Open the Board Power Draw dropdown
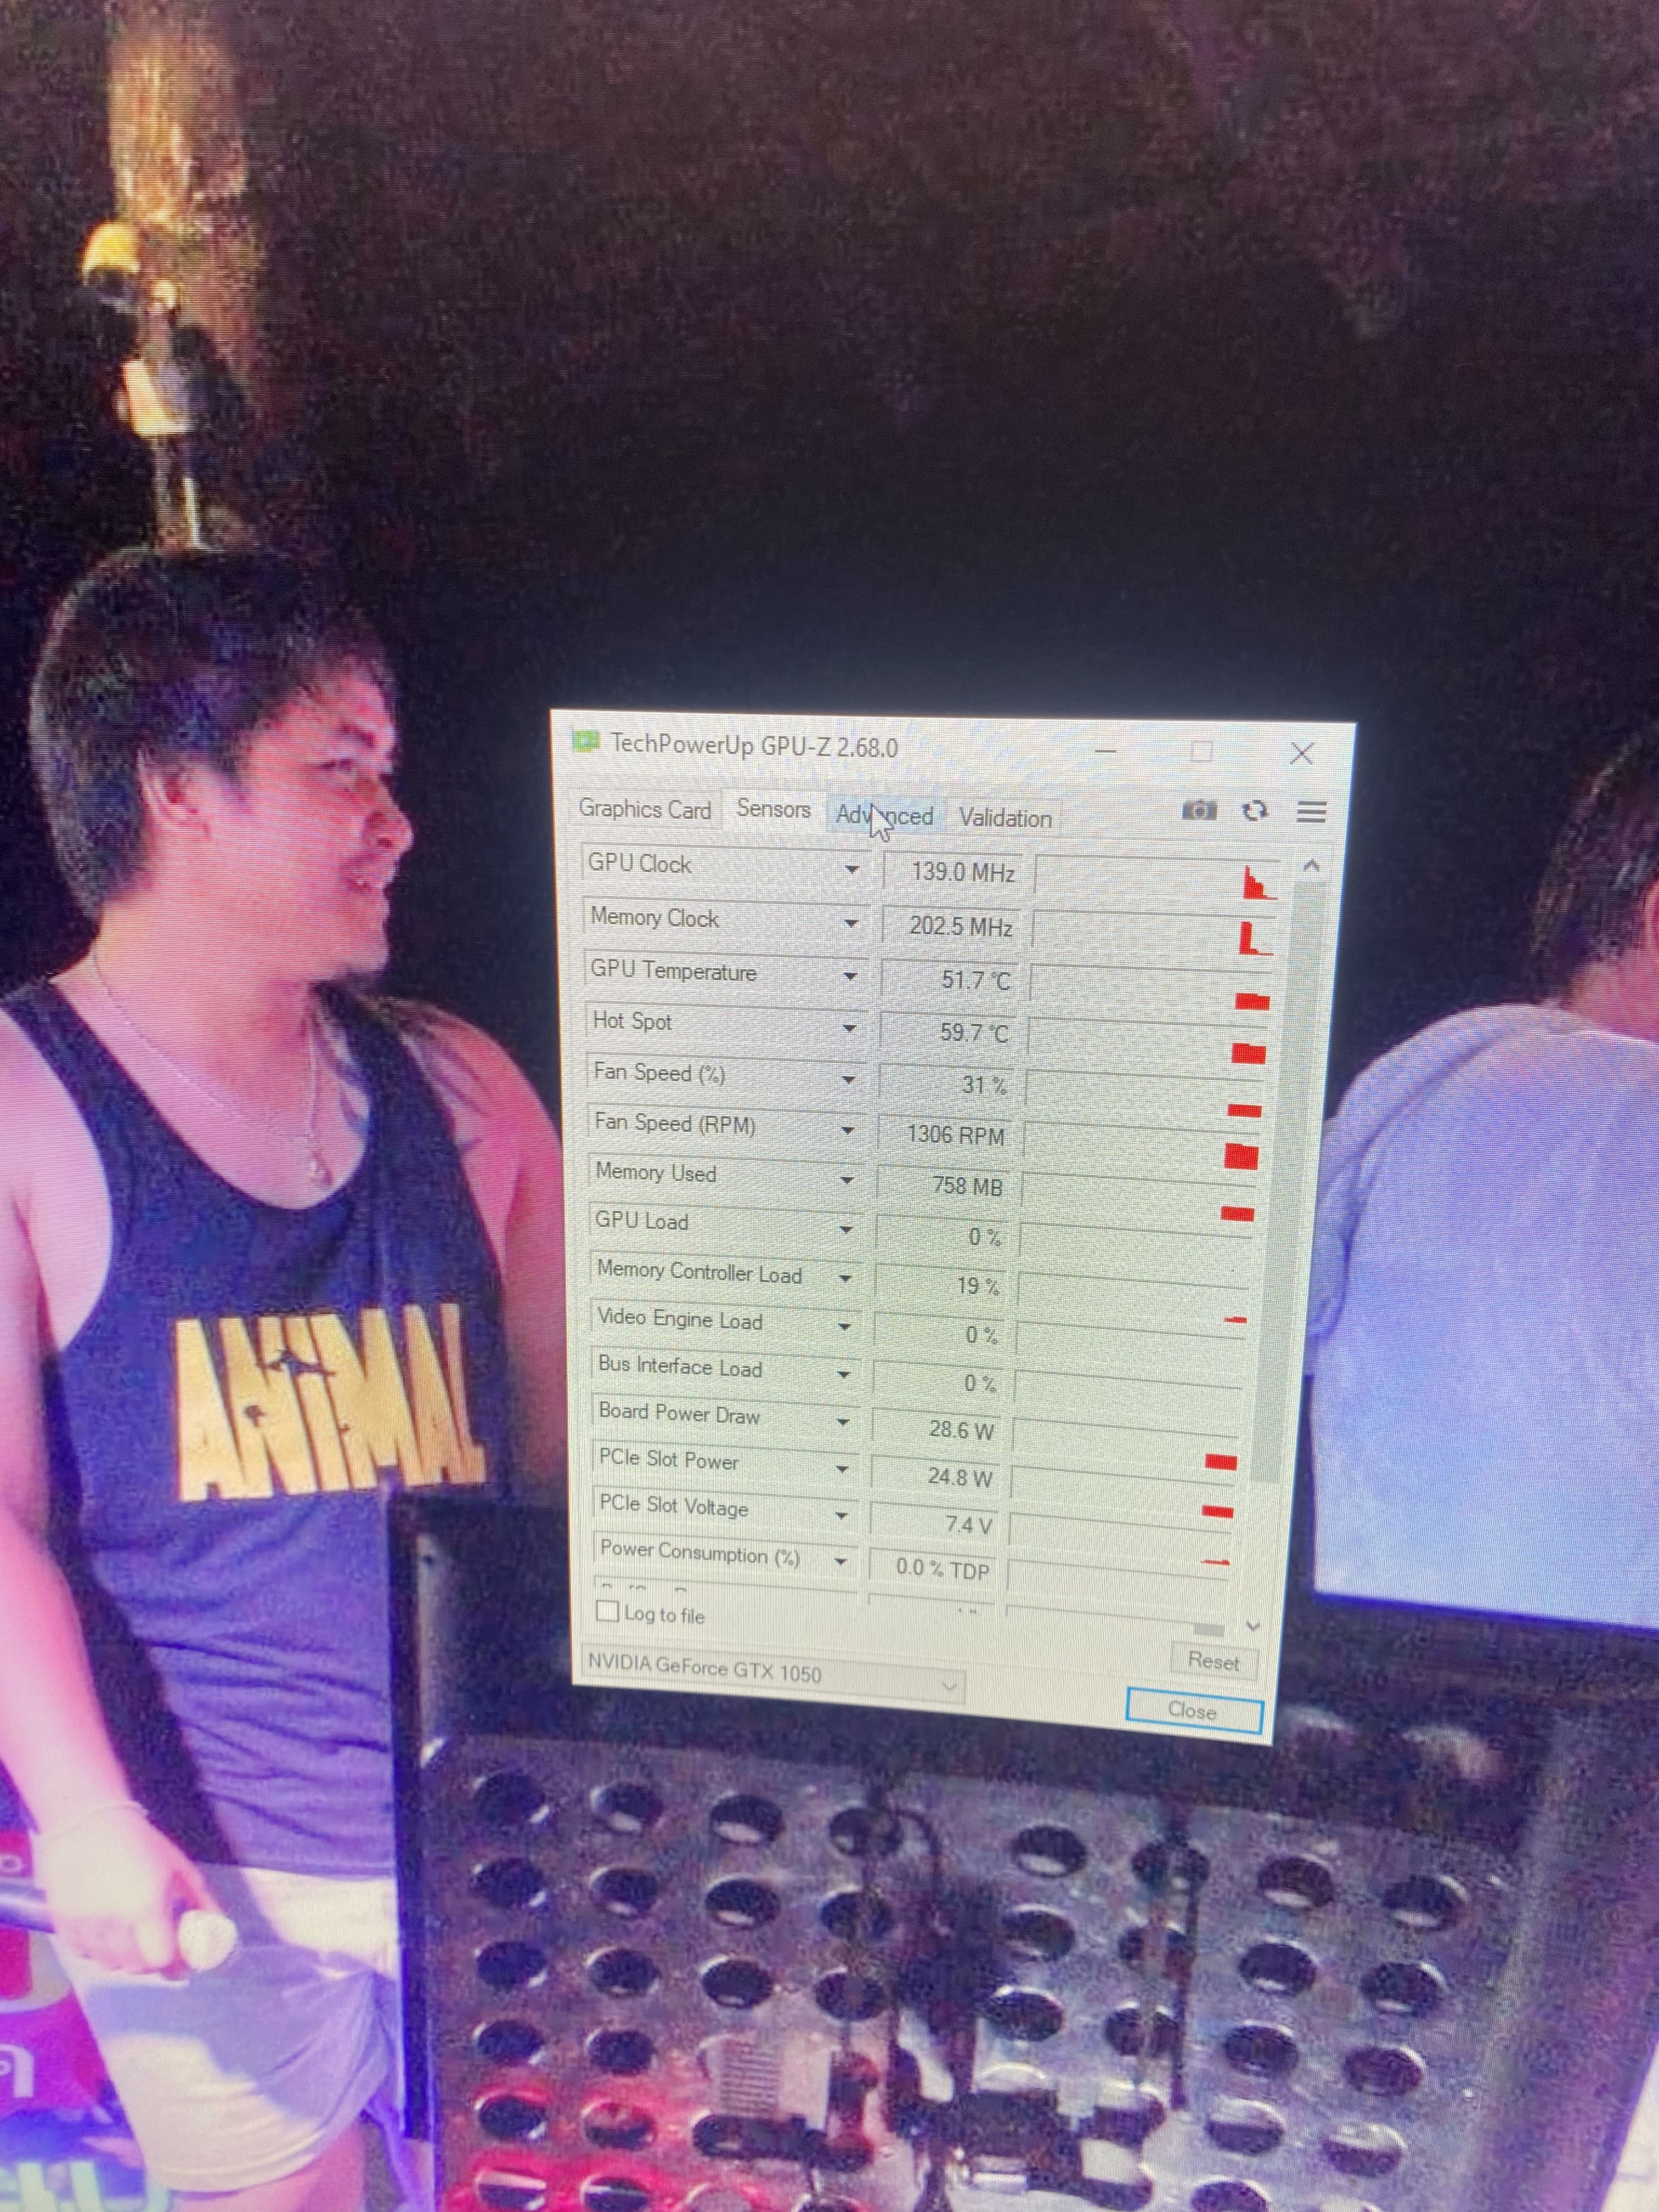 [x=843, y=1421]
